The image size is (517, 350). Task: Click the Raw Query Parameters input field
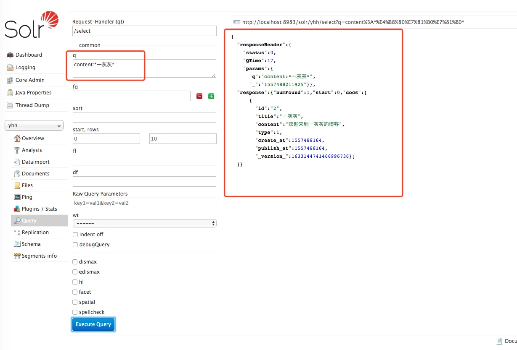click(144, 203)
